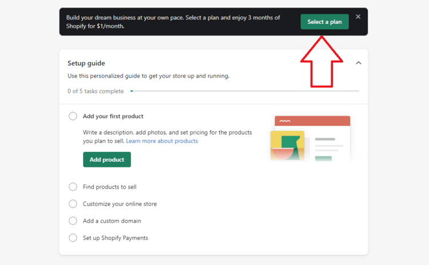Open the Learn more about products link

pyautogui.click(x=162, y=141)
